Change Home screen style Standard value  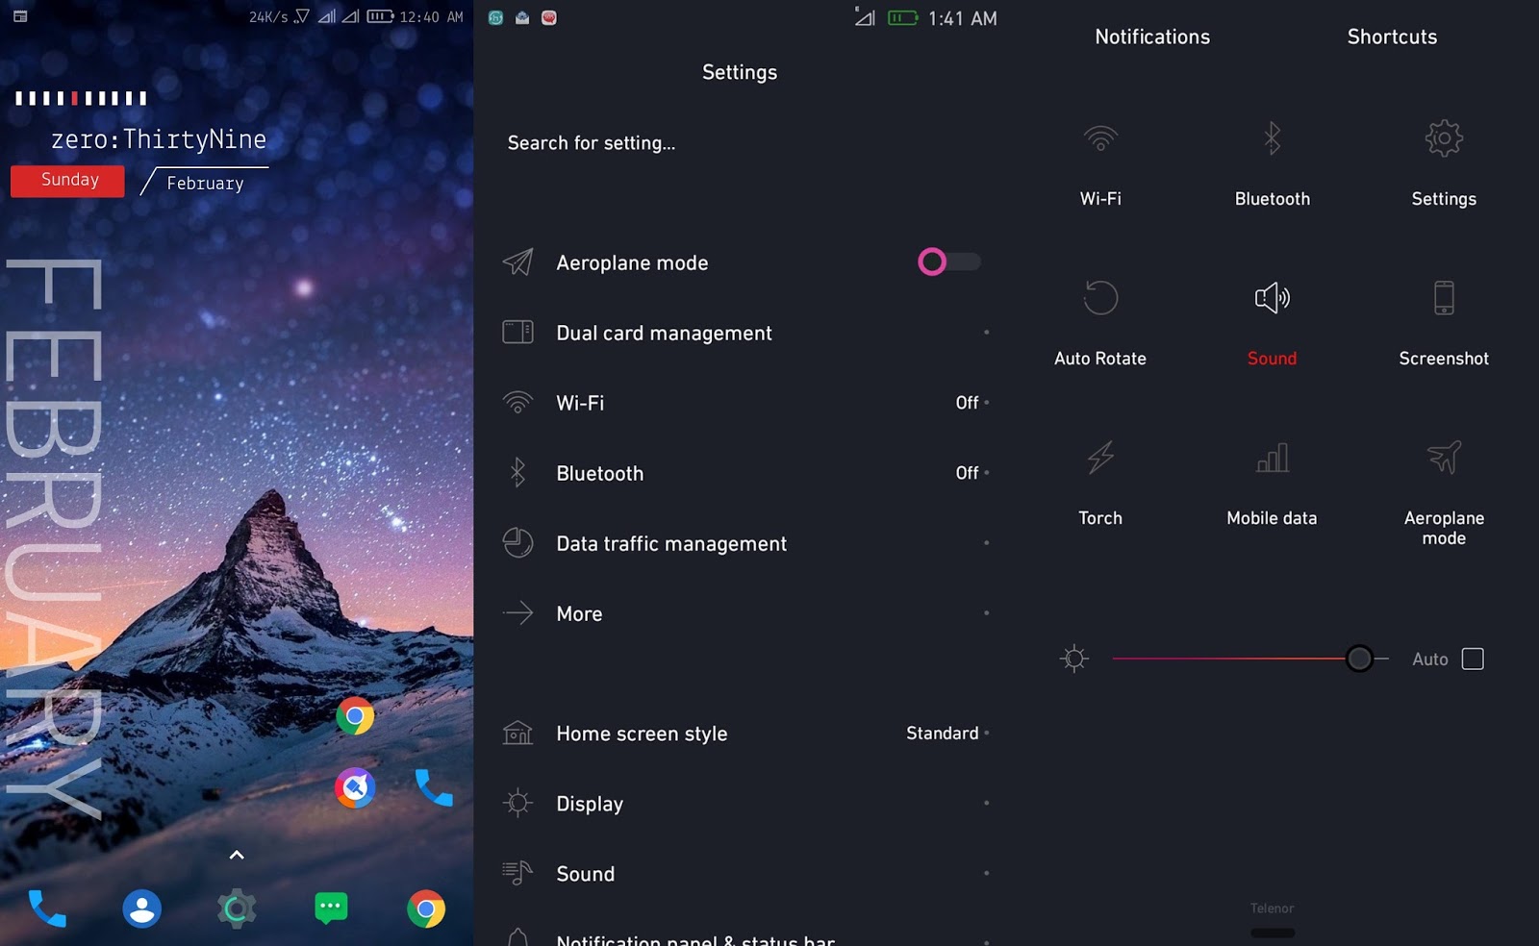coord(942,734)
